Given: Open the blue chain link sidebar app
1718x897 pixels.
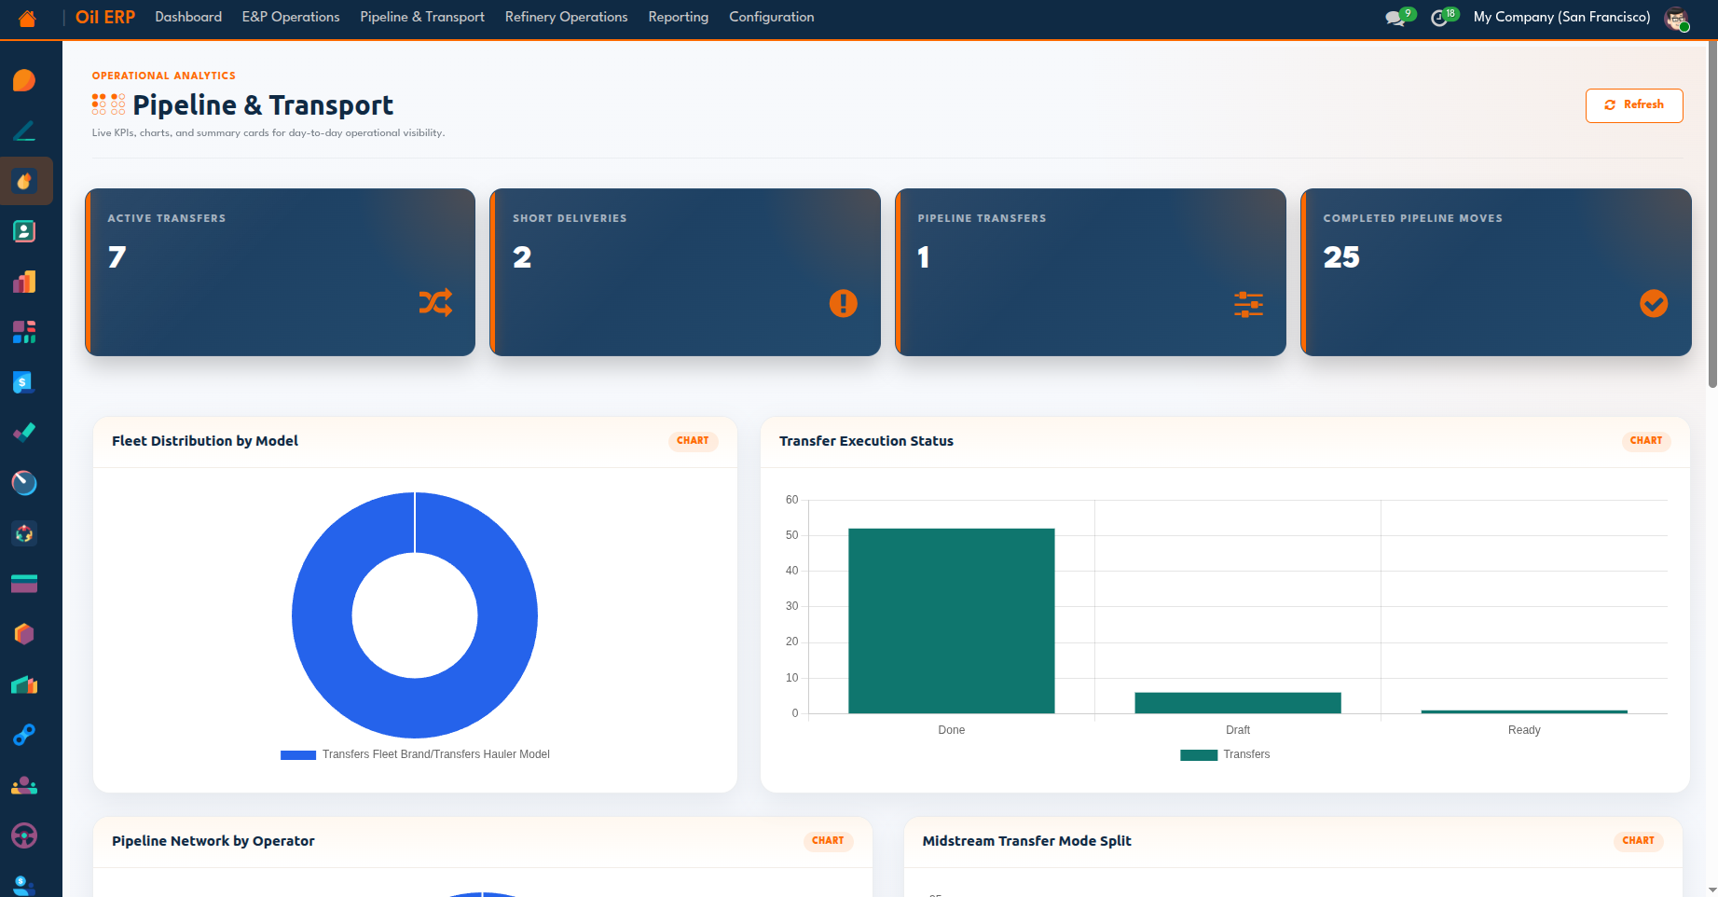Looking at the screenshot, I should pyautogui.click(x=24, y=735).
